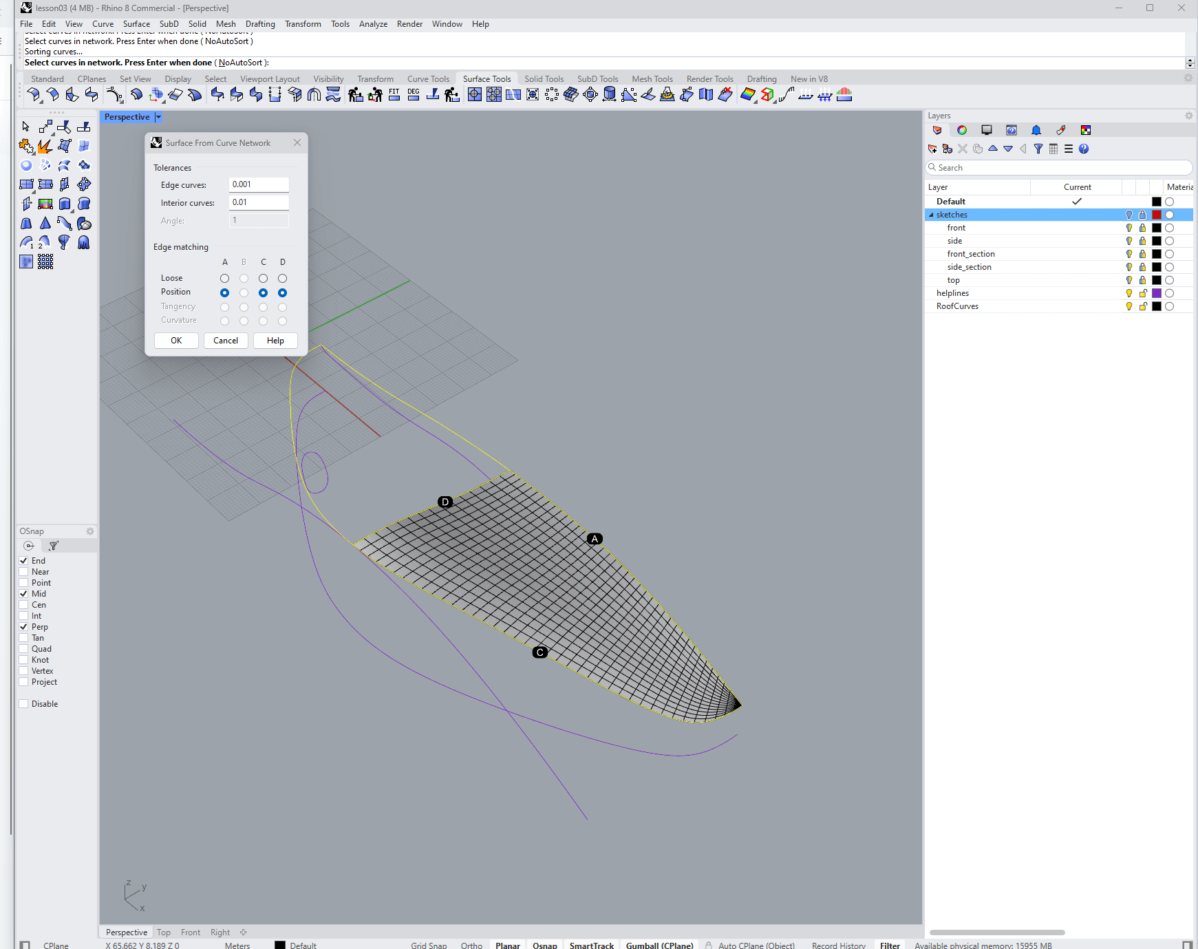Click black color swatch of Default layer
The width and height of the screenshot is (1198, 949).
(1157, 202)
